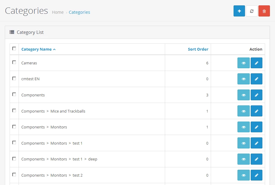The width and height of the screenshot is (275, 185).
Task: Sort by Category Name column header
Action: [37, 49]
